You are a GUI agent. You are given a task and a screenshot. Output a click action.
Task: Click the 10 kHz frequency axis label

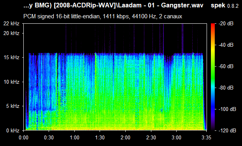pos(12,82)
